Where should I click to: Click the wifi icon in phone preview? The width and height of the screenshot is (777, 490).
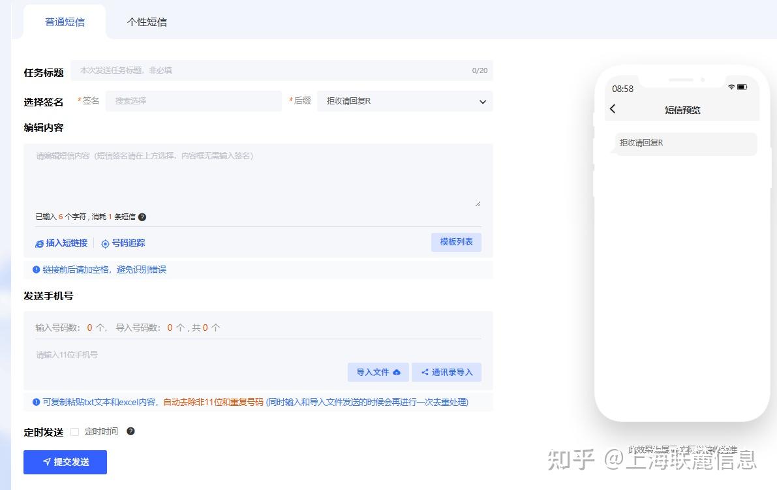(x=731, y=87)
